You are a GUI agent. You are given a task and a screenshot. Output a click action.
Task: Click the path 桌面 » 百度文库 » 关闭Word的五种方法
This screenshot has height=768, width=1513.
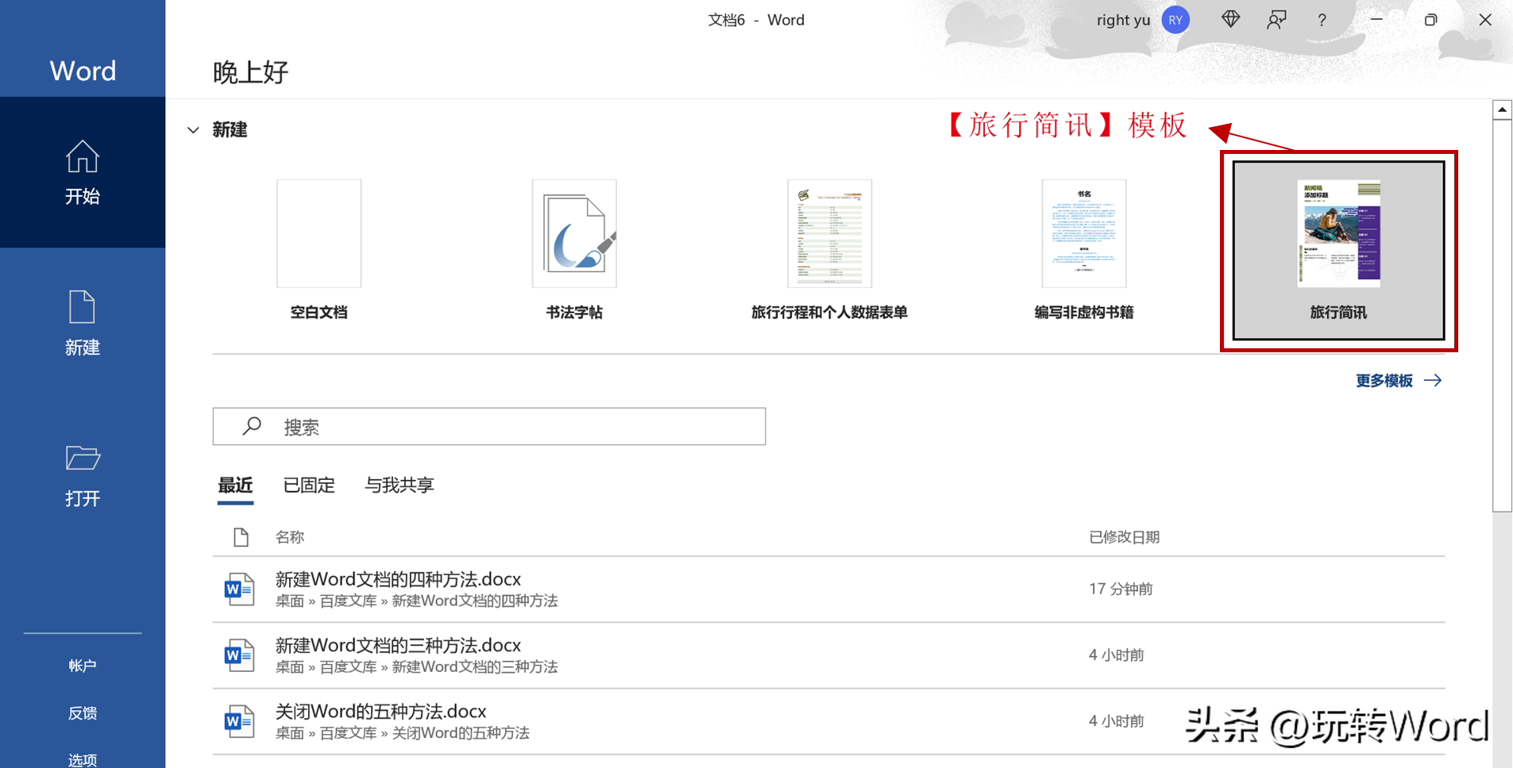pos(402,733)
